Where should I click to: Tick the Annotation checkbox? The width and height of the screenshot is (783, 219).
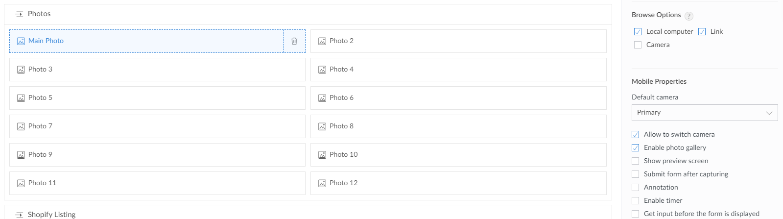click(636, 188)
